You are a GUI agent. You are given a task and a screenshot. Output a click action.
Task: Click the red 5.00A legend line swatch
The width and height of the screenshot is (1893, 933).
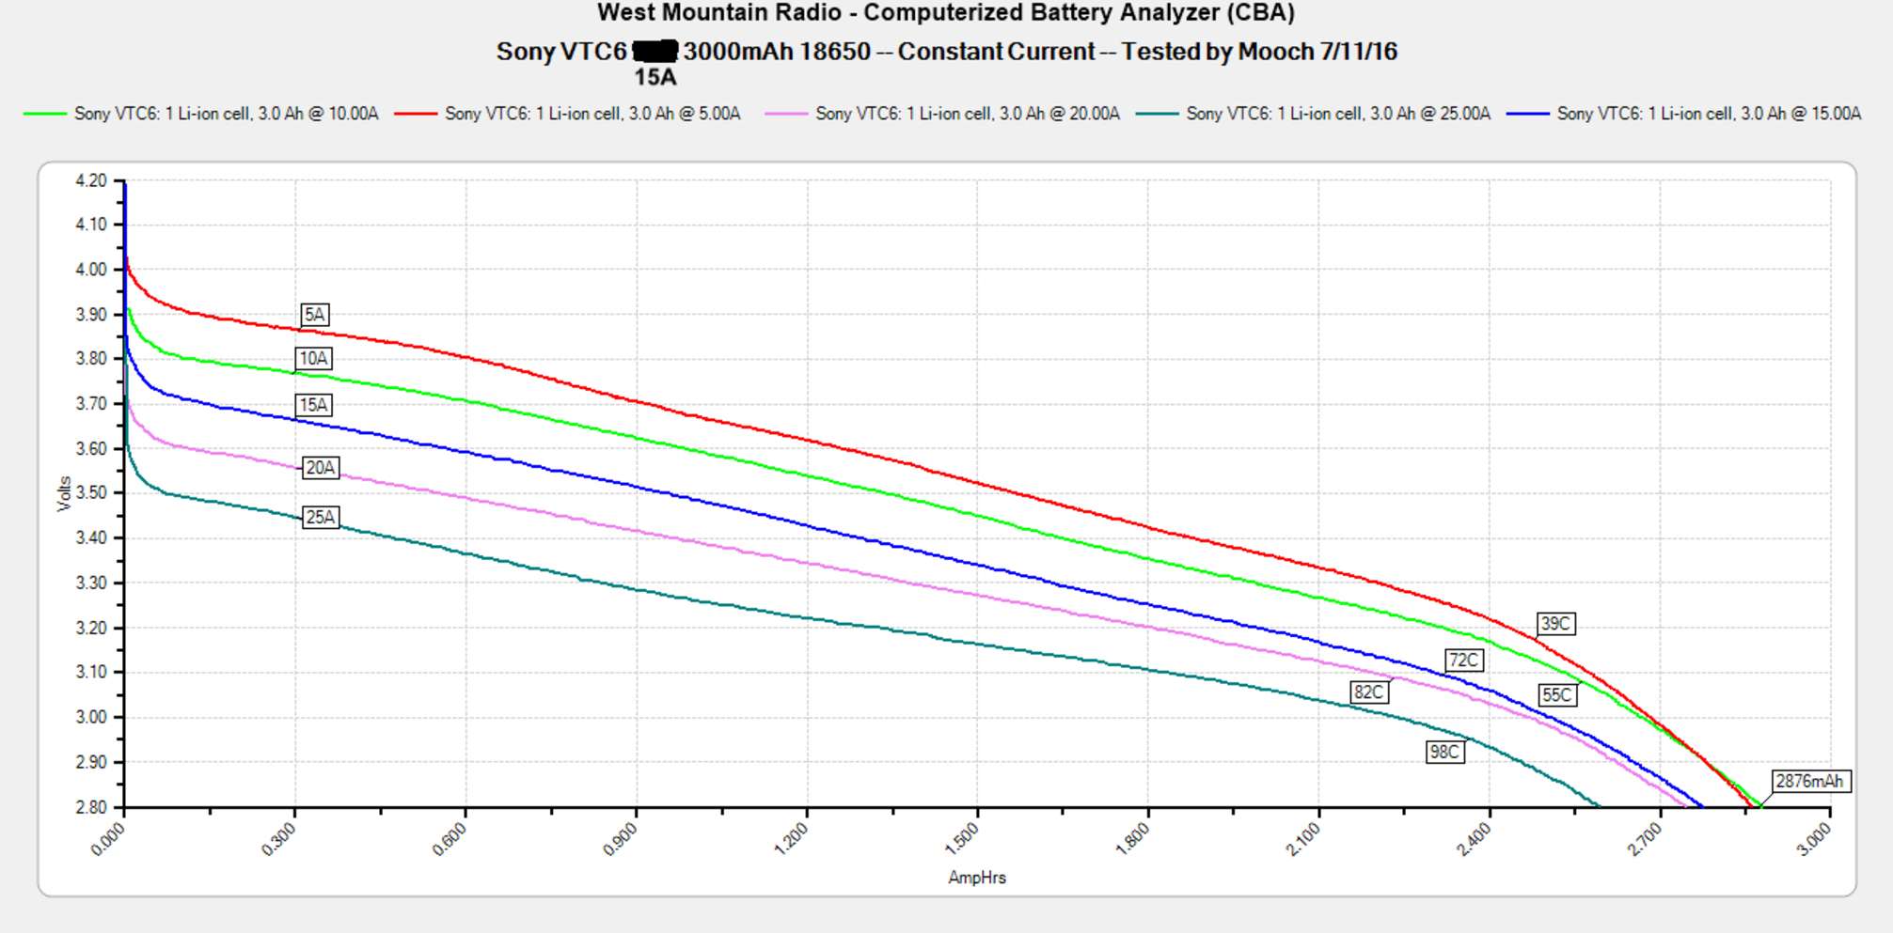pyautogui.click(x=415, y=114)
